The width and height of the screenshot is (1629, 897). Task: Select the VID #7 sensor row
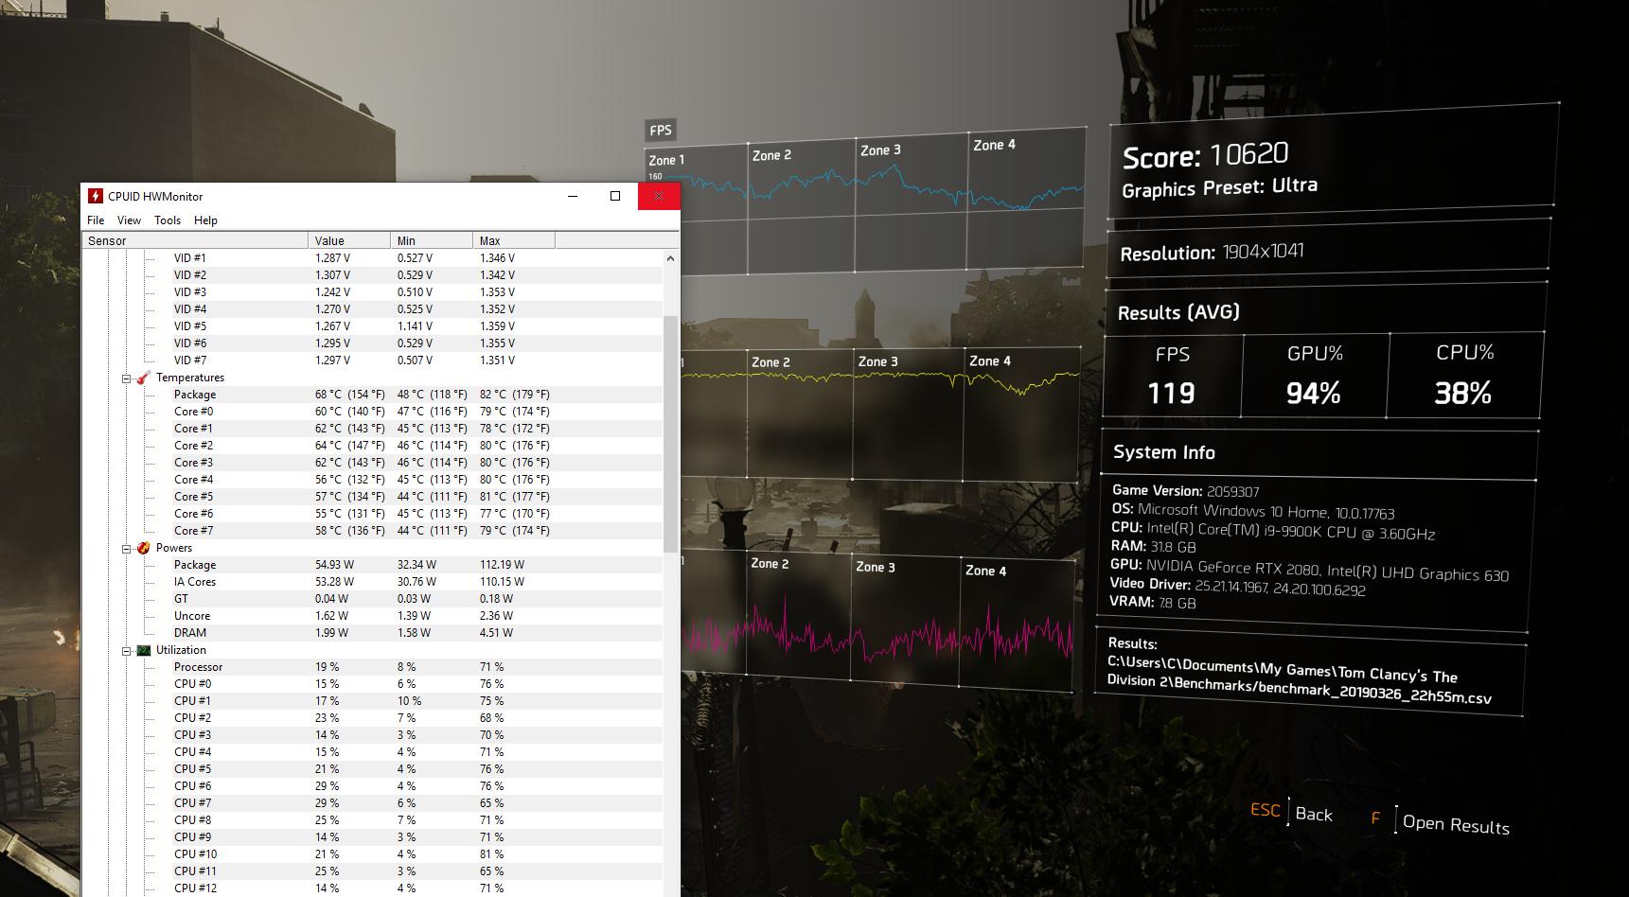pyautogui.click(x=372, y=361)
